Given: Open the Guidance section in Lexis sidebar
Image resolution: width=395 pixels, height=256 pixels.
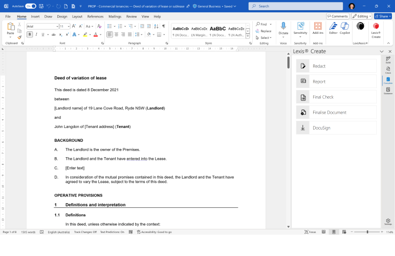Looking at the screenshot, I should click(388, 90).
